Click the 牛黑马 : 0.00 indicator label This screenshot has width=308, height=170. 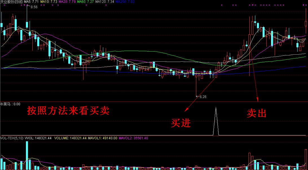(10, 104)
